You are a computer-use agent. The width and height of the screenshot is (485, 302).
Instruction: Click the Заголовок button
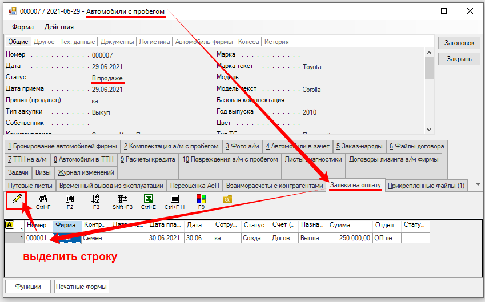(x=459, y=43)
